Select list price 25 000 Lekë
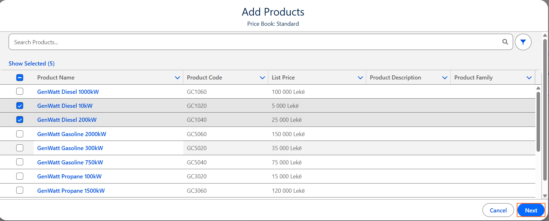549x221 pixels. [286, 120]
